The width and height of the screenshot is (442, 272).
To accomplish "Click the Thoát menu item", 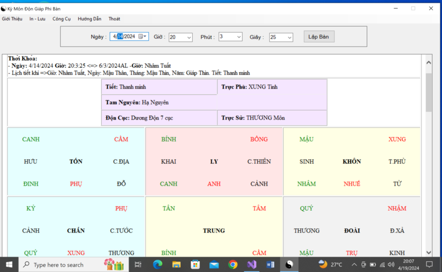I will coord(114,19).
